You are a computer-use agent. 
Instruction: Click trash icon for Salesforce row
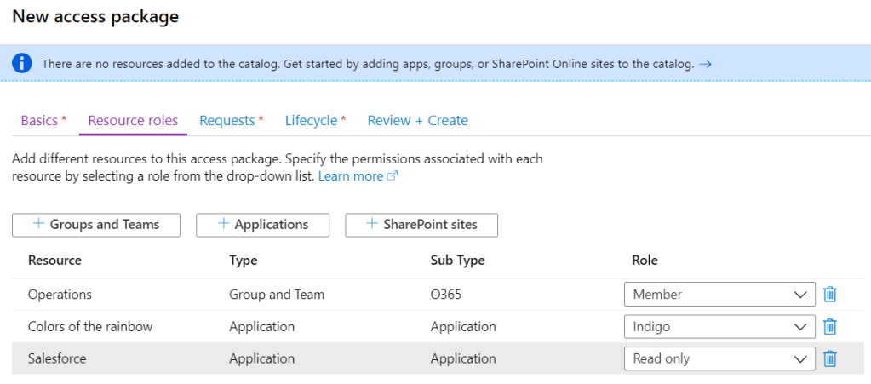[830, 359]
